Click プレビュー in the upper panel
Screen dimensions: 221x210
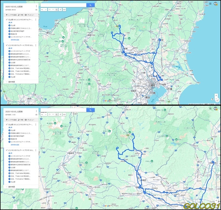point(29,15)
